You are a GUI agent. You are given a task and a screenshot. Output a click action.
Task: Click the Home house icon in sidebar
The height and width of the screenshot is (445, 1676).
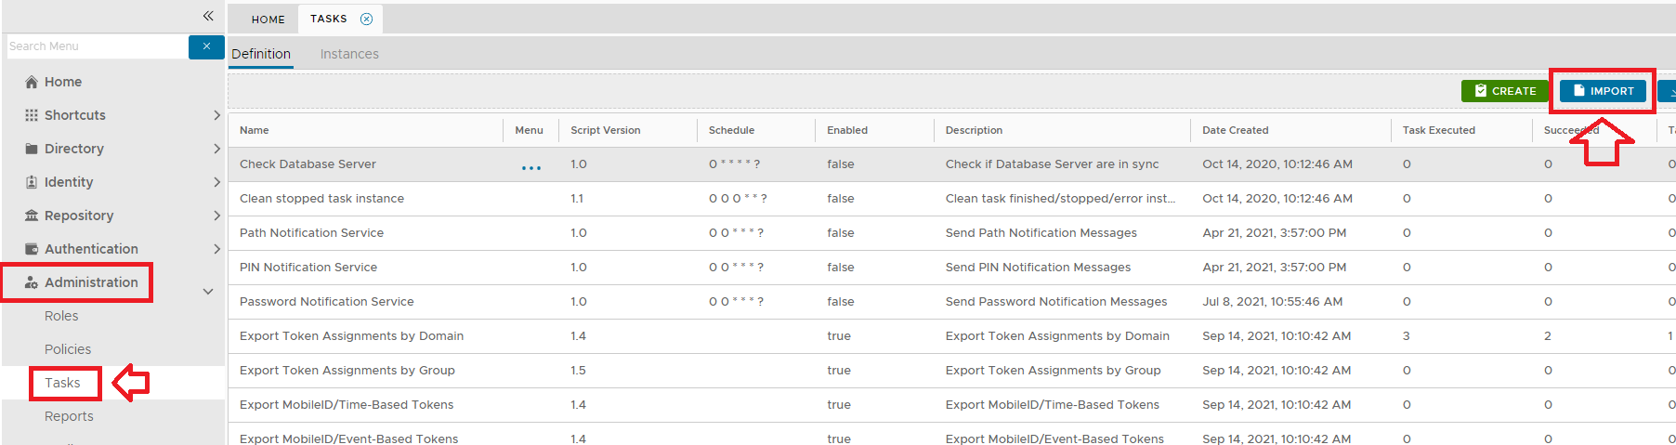[x=32, y=82]
